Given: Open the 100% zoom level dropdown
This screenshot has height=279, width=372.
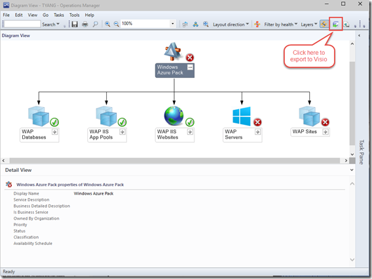Looking at the screenshot, I should pyautogui.click(x=173, y=24).
